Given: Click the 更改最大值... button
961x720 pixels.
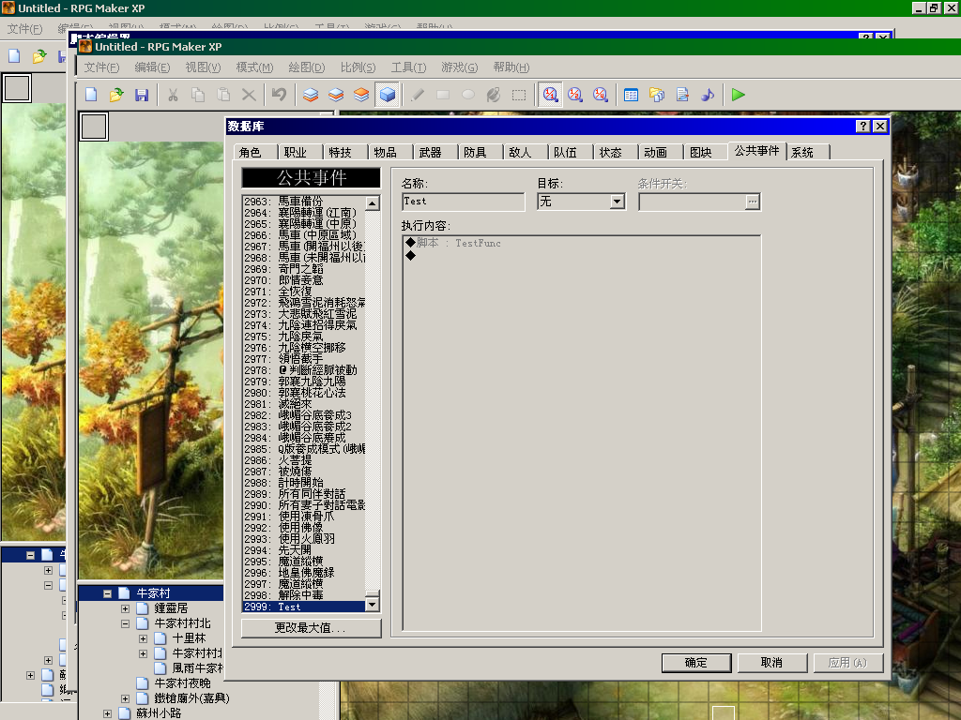Looking at the screenshot, I should click(x=312, y=628).
